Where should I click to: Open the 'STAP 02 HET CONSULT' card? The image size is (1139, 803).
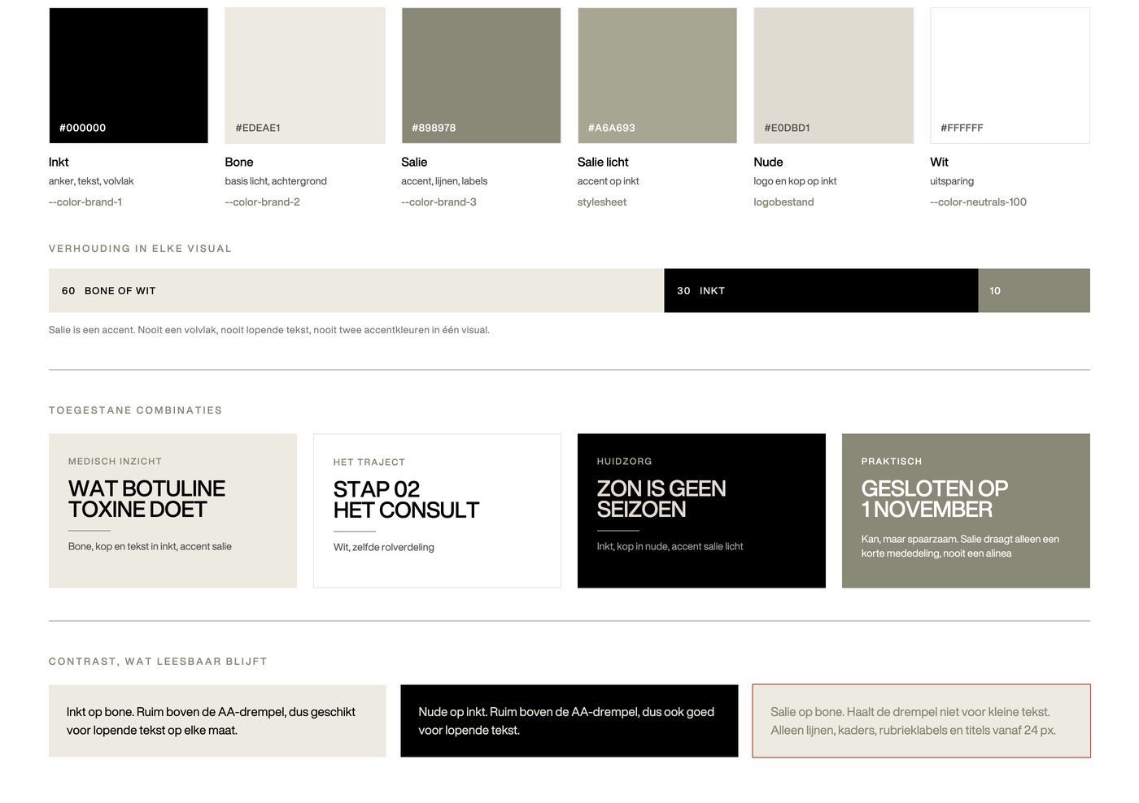coord(437,510)
